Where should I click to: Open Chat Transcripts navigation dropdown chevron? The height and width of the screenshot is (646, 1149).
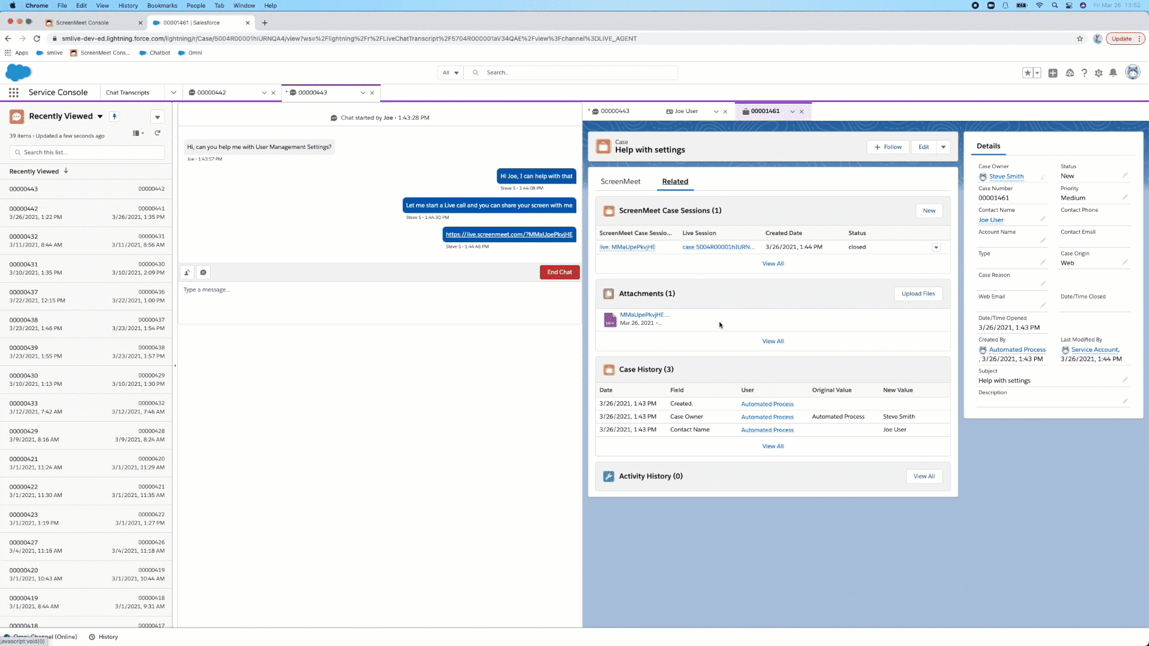pyautogui.click(x=174, y=93)
